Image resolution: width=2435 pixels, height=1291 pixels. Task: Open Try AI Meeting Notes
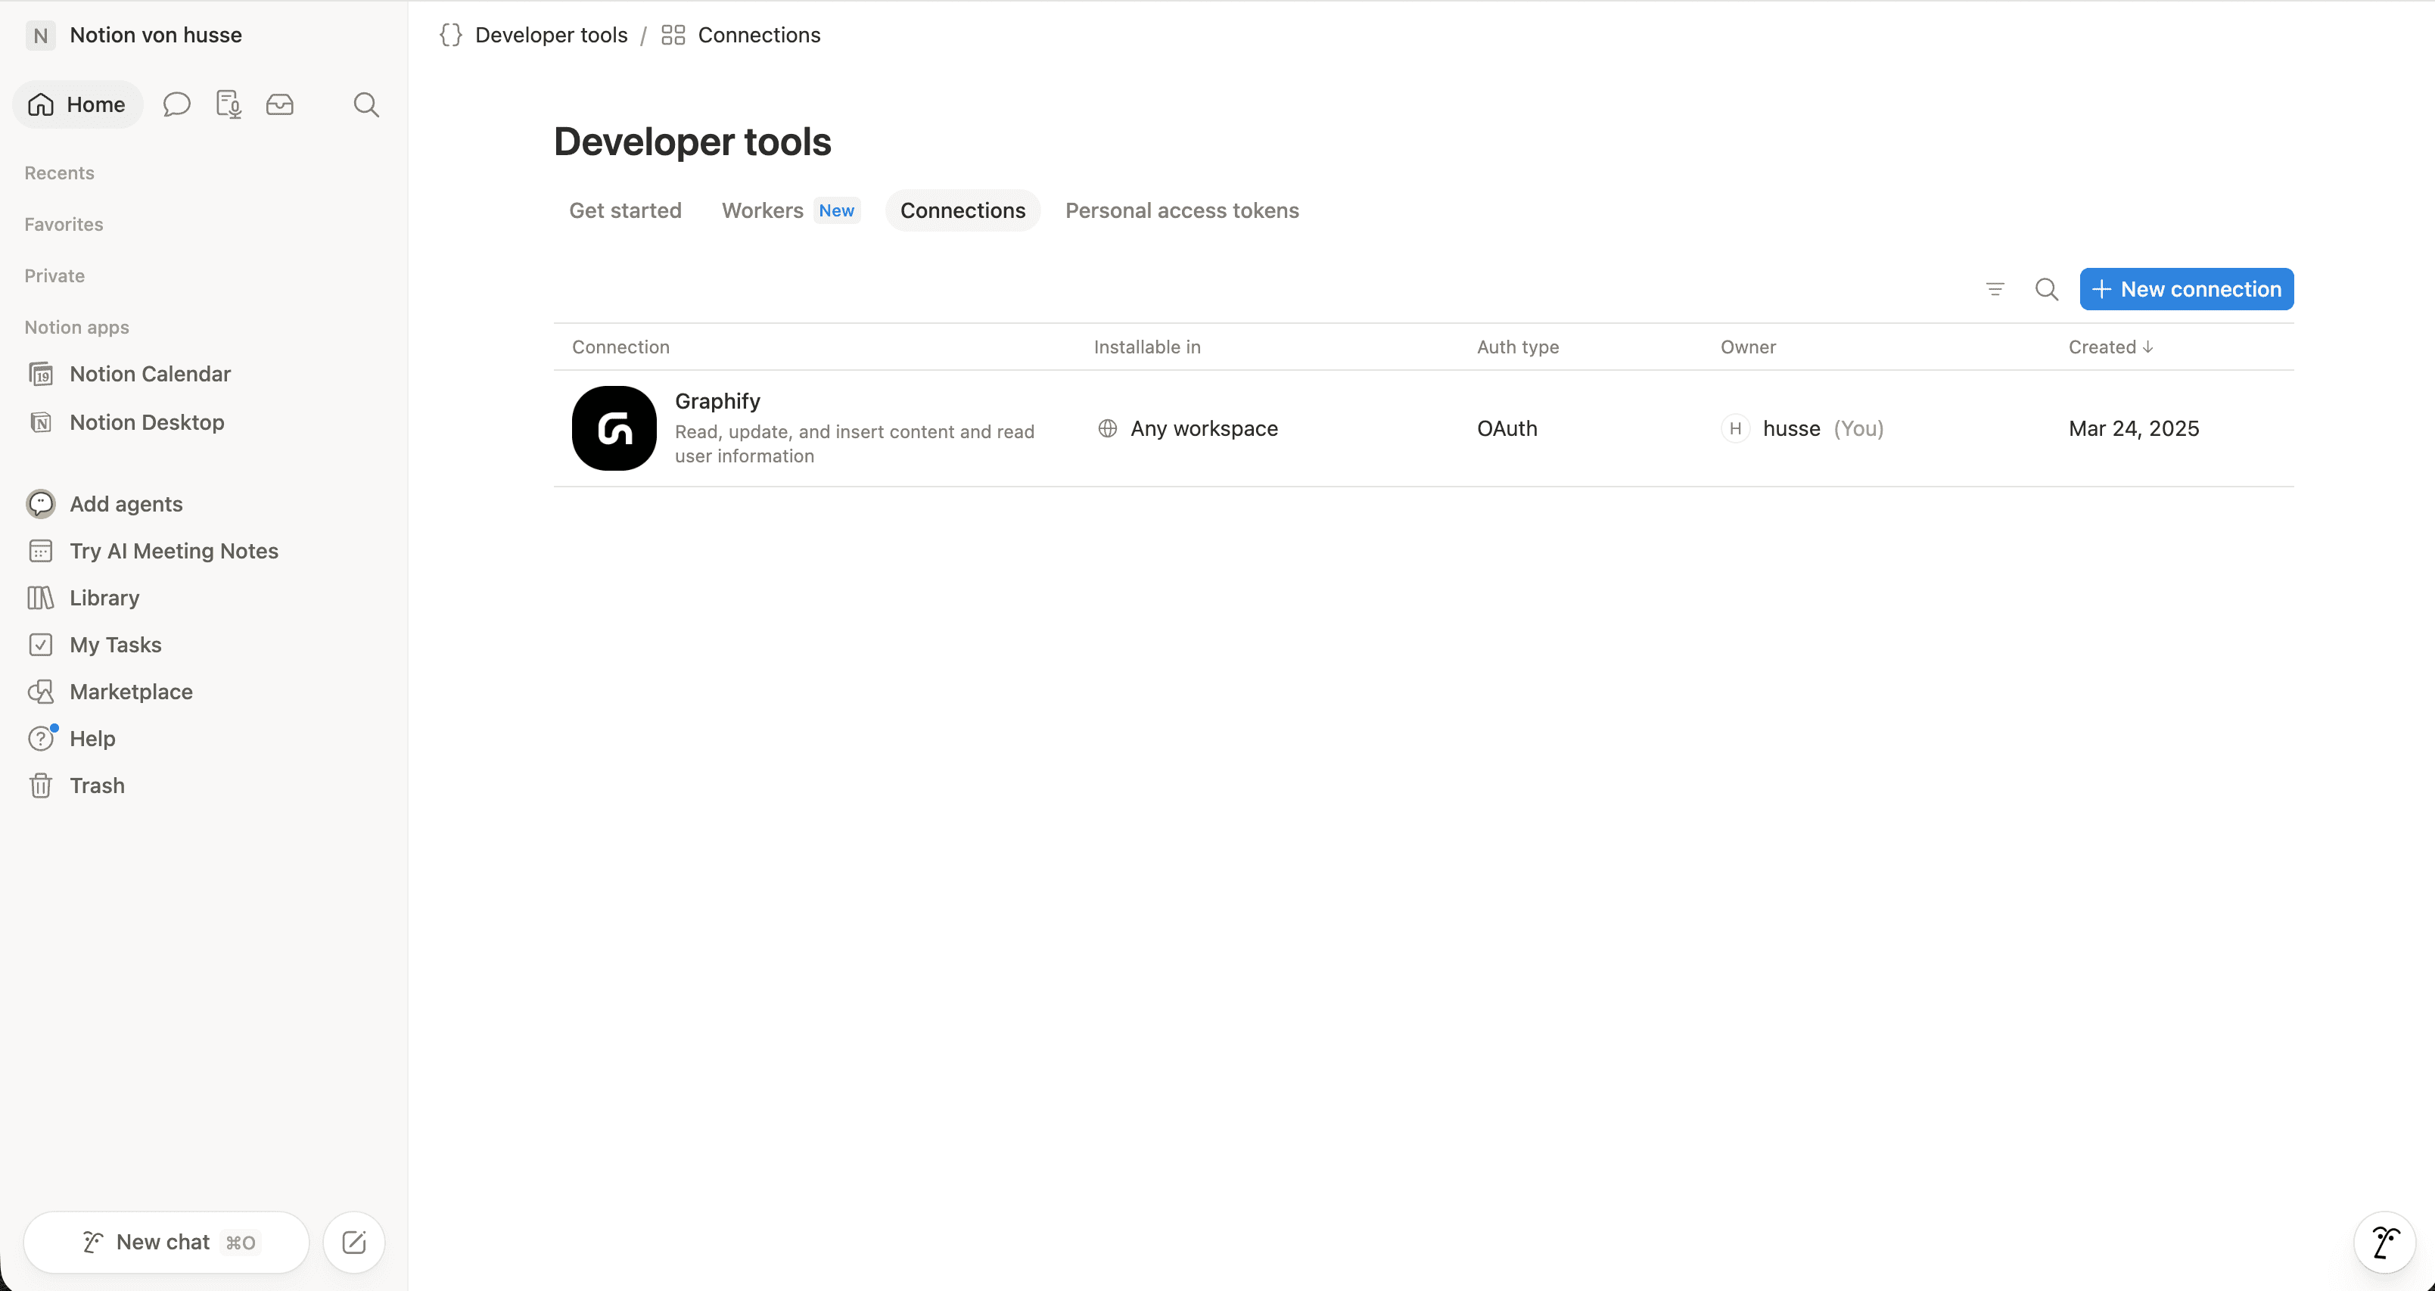pos(174,551)
